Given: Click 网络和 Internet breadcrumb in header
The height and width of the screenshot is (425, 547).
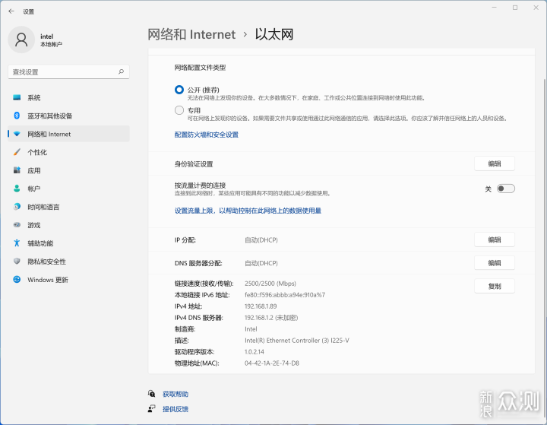Looking at the screenshot, I should tap(191, 34).
